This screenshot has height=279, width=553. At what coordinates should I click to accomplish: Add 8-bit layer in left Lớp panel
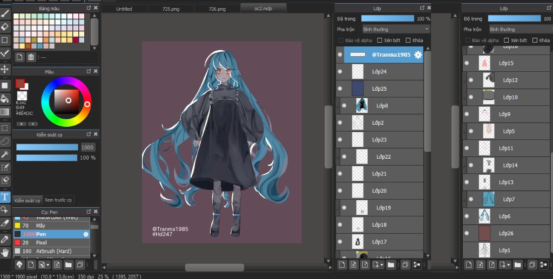click(x=353, y=264)
